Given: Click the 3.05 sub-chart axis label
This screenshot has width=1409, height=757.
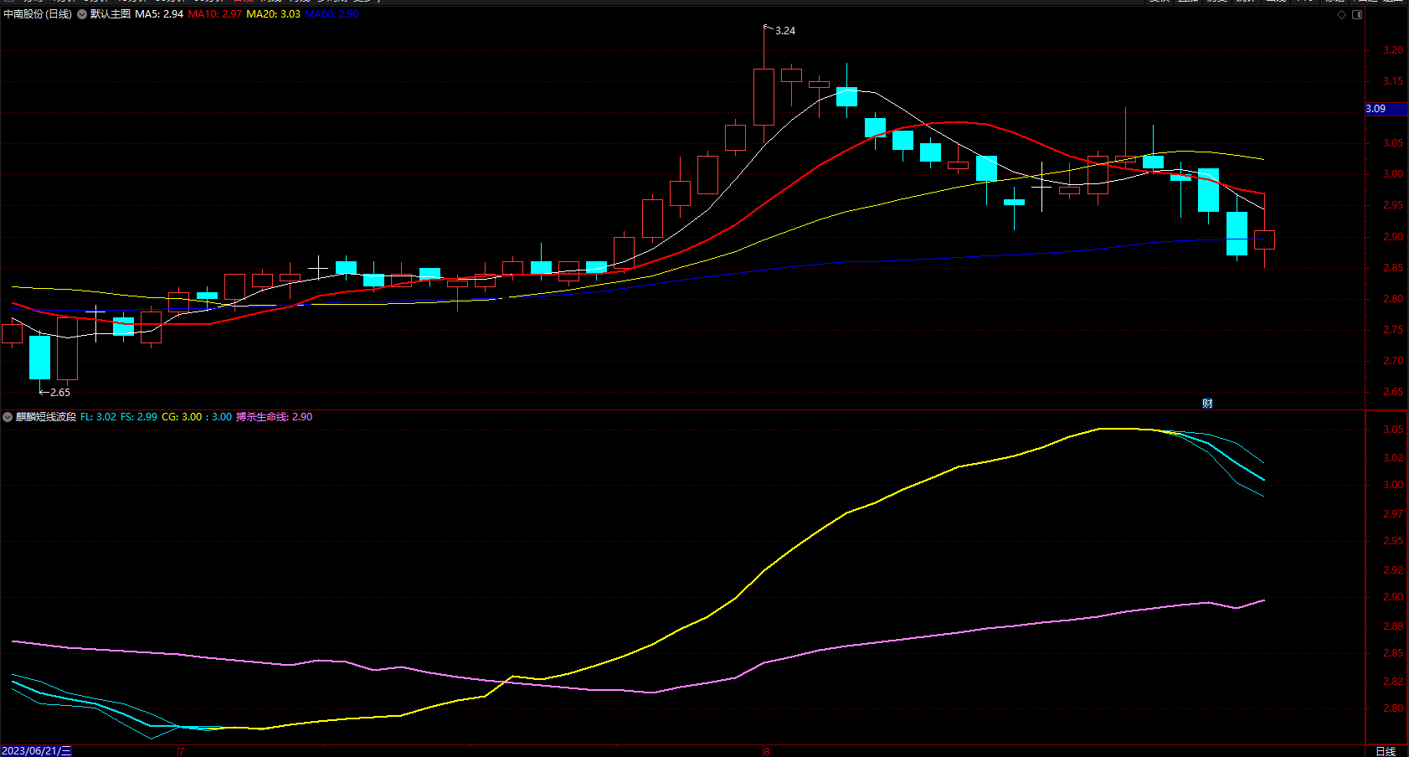Looking at the screenshot, I should tap(1393, 430).
